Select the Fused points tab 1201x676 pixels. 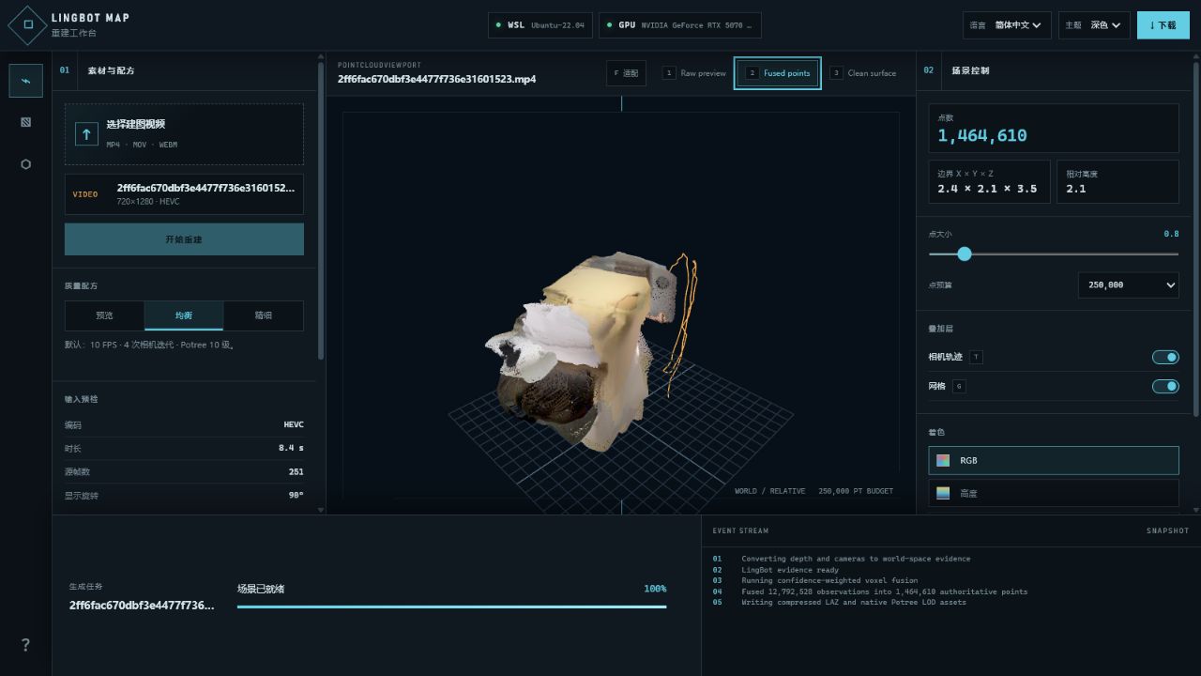coord(778,73)
